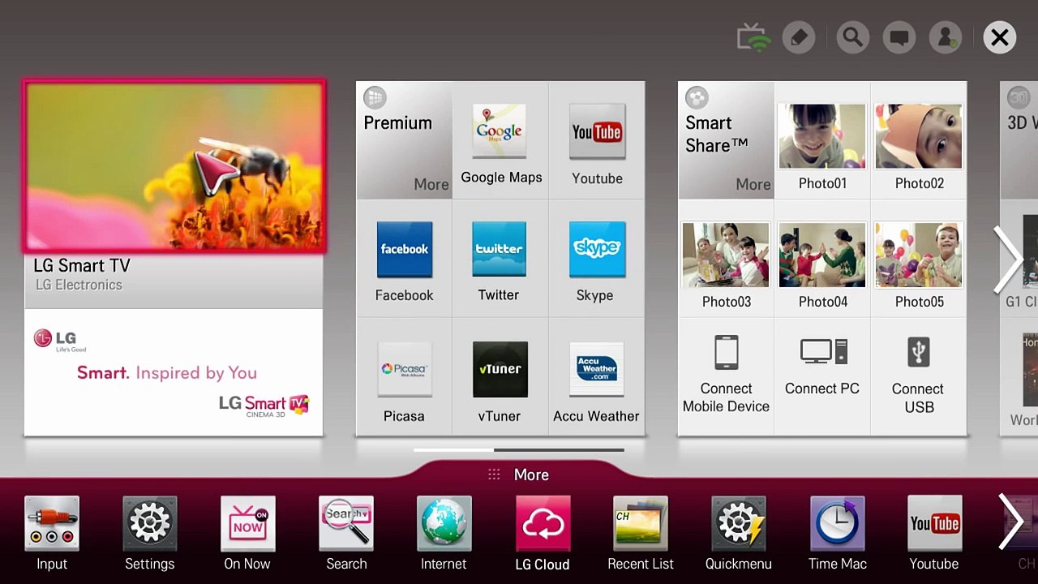Open More in the Premium panel
The height and width of the screenshot is (584, 1038).
click(431, 184)
